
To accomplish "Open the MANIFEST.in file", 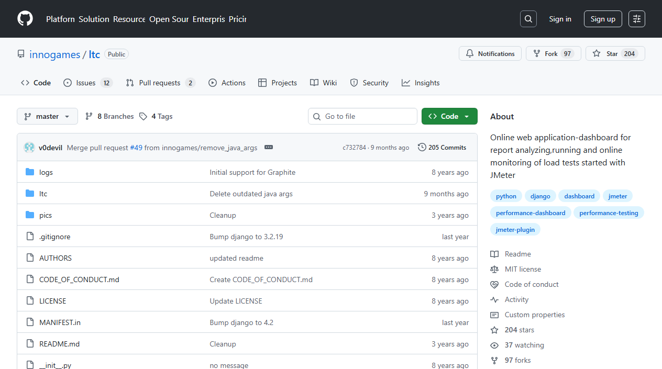I will [x=60, y=322].
